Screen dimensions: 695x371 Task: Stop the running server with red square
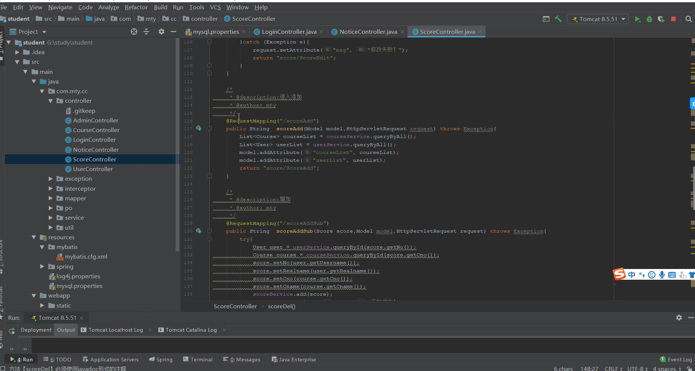point(673,19)
